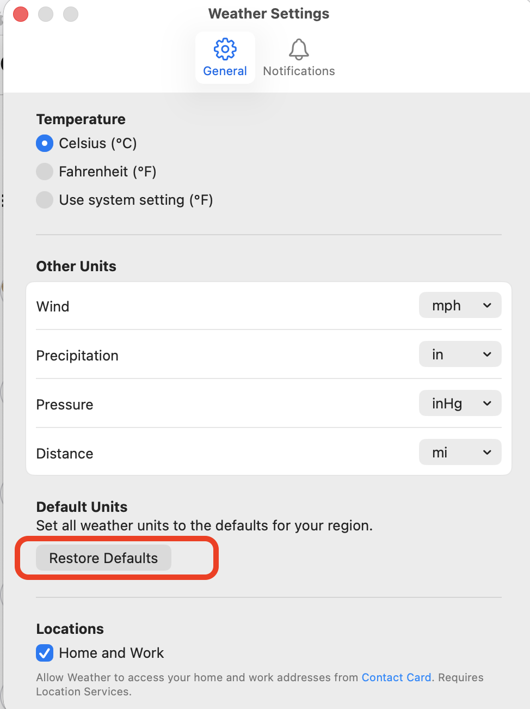Choose the Fahrenheit temperature option
Image resolution: width=530 pixels, height=709 pixels.
45,172
